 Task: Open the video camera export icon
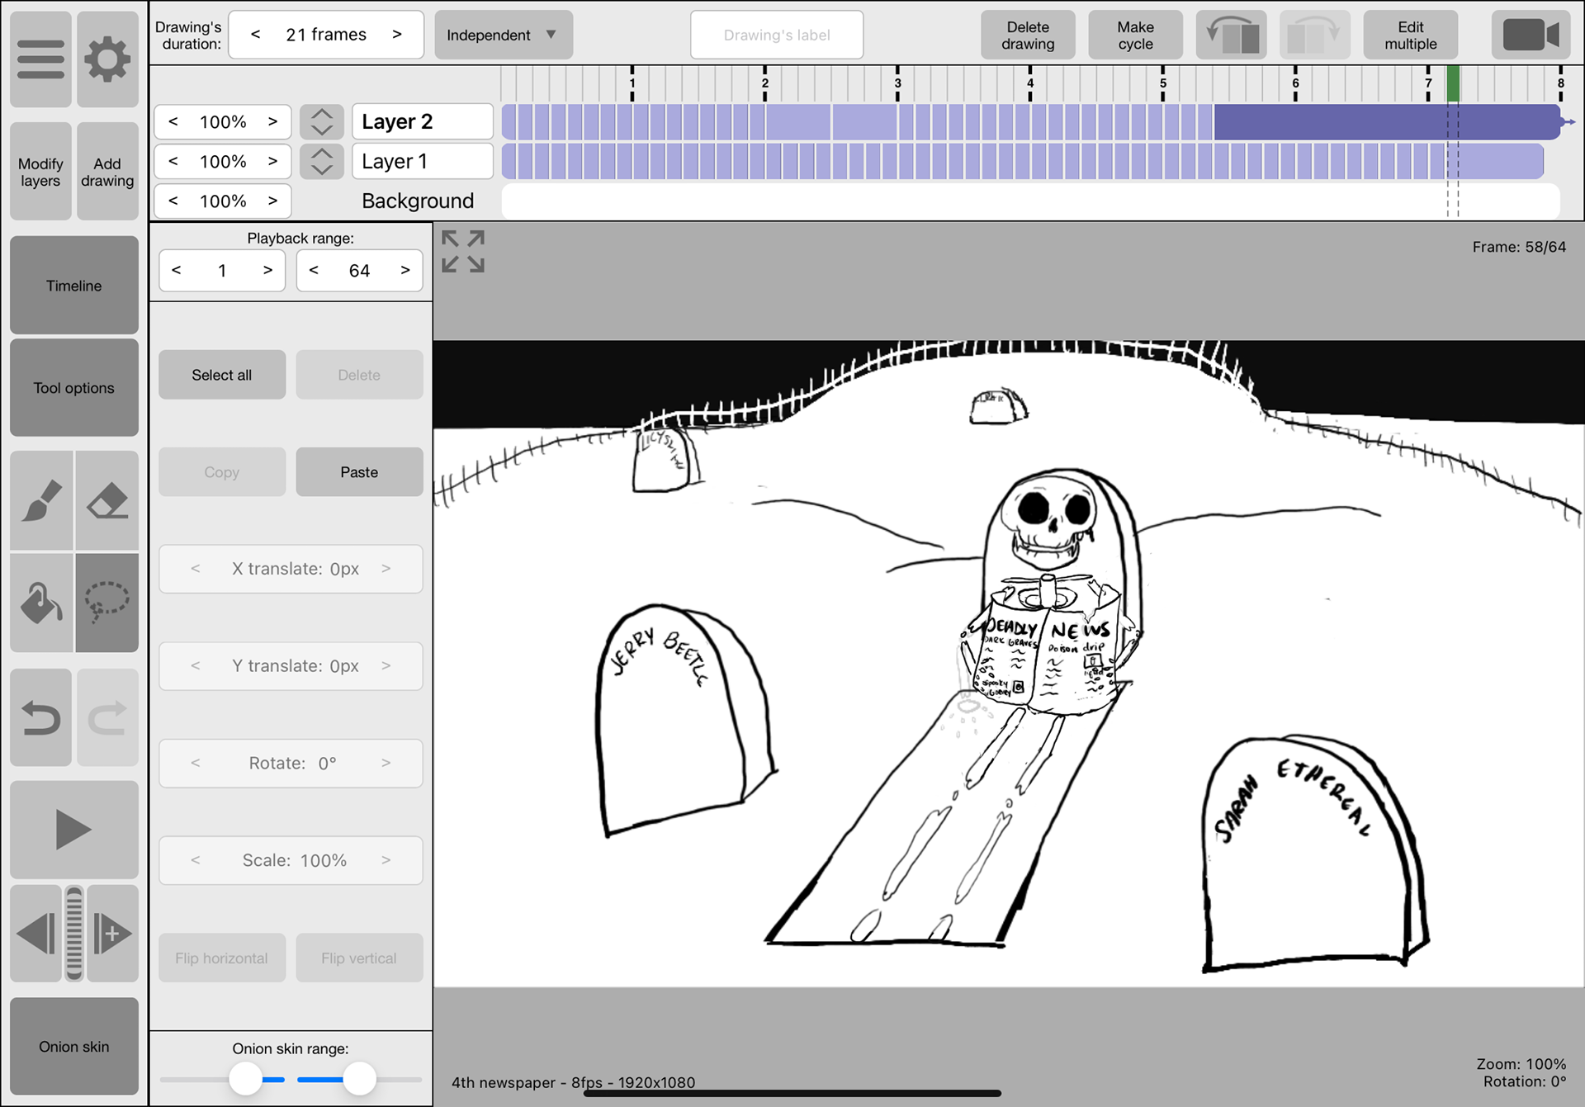point(1530,35)
